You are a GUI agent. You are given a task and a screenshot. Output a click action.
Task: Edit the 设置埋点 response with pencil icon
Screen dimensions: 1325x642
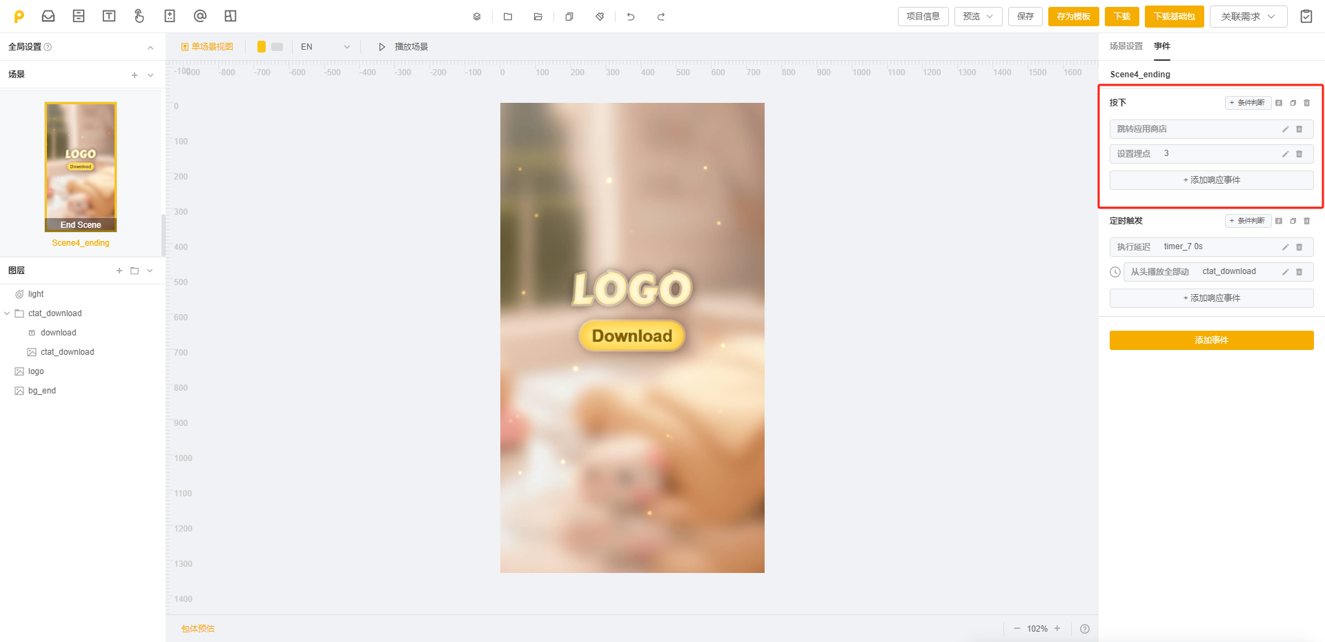pyautogui.click(x=1285, y=154)
